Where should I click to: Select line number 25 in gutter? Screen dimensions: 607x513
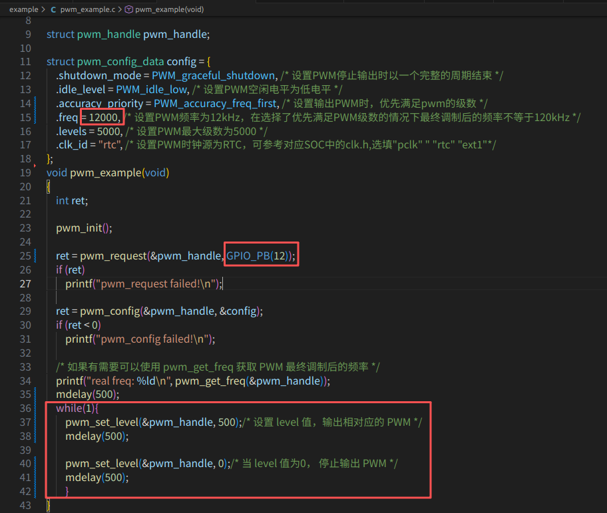[25, 256]
